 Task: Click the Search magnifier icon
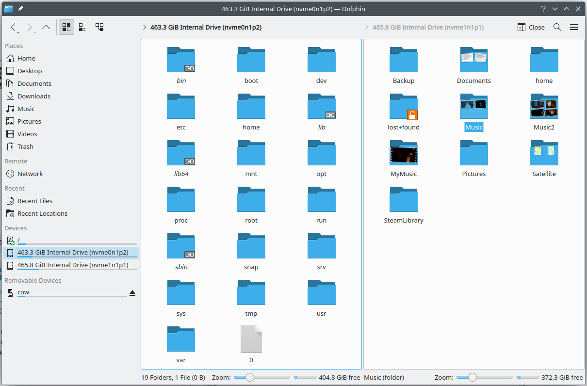pos(557,27)
